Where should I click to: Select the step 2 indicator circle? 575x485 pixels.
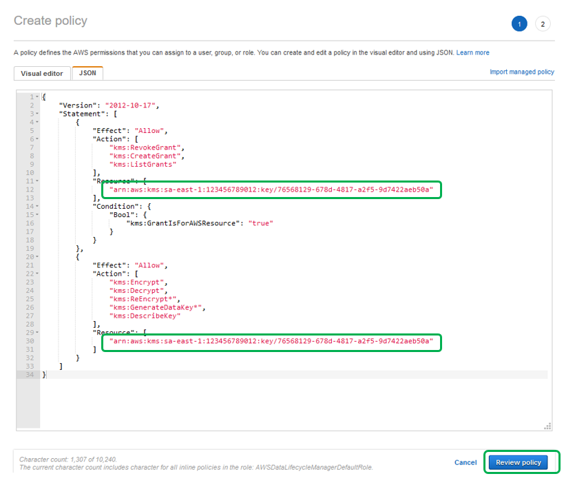(x=543, y=23)
